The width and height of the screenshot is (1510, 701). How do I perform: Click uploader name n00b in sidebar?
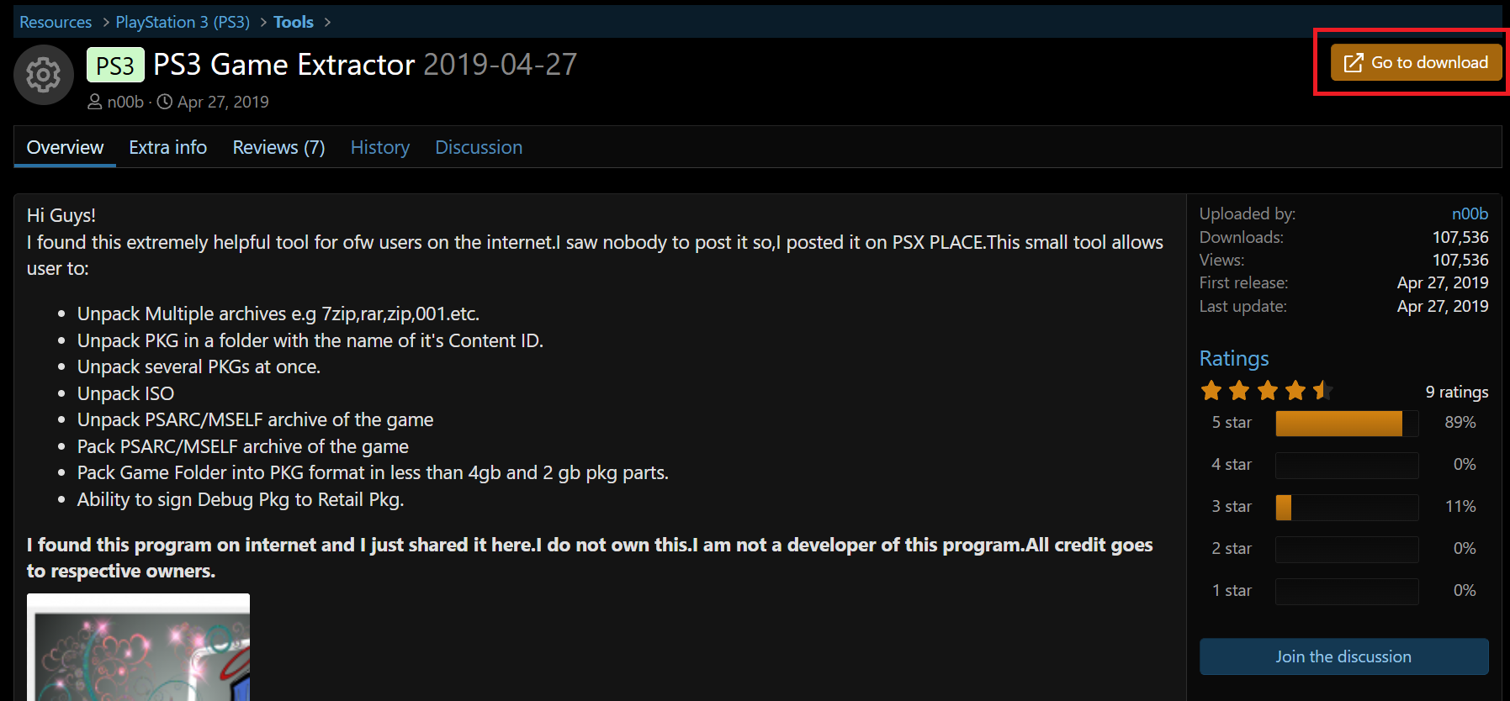[1470, 213]
